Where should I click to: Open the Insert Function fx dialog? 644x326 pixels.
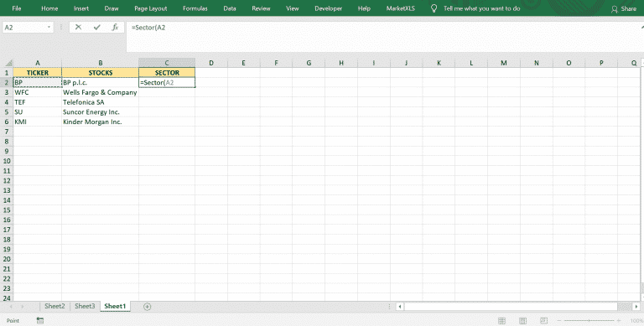[x=115, y=27]
